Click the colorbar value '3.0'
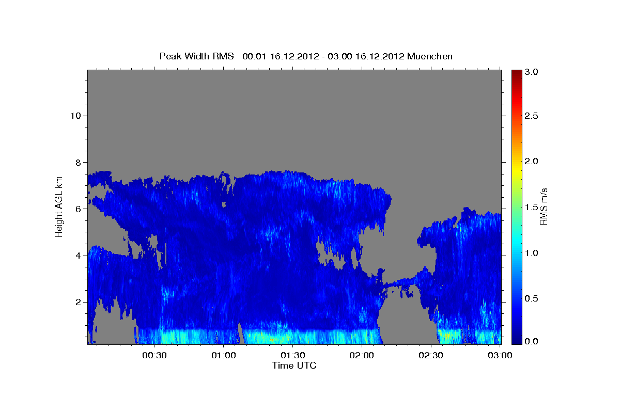 pos(532,72)
